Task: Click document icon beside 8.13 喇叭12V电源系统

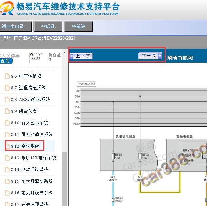Action: pyautogui.click(x=7, y=158)
